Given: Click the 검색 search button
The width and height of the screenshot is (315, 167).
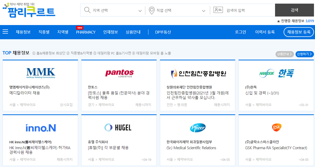Looking at the screenshot, I should [295, 10].
